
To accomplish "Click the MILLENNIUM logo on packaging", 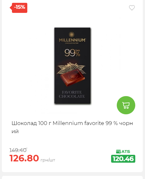I will tap(72, 40).
